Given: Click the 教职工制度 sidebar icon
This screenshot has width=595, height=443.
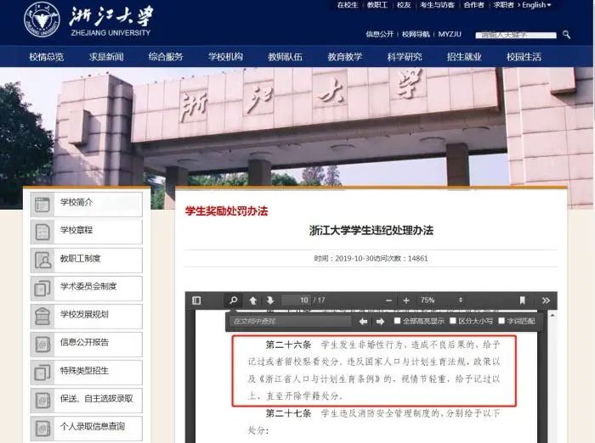Looking at the screenshot, I should [x=42, y=261].
